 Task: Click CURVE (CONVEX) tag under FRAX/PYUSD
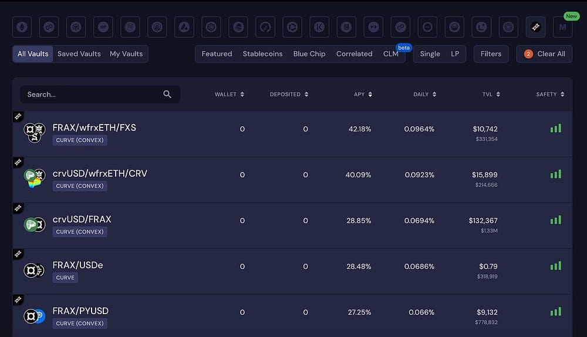click(80, 323)
